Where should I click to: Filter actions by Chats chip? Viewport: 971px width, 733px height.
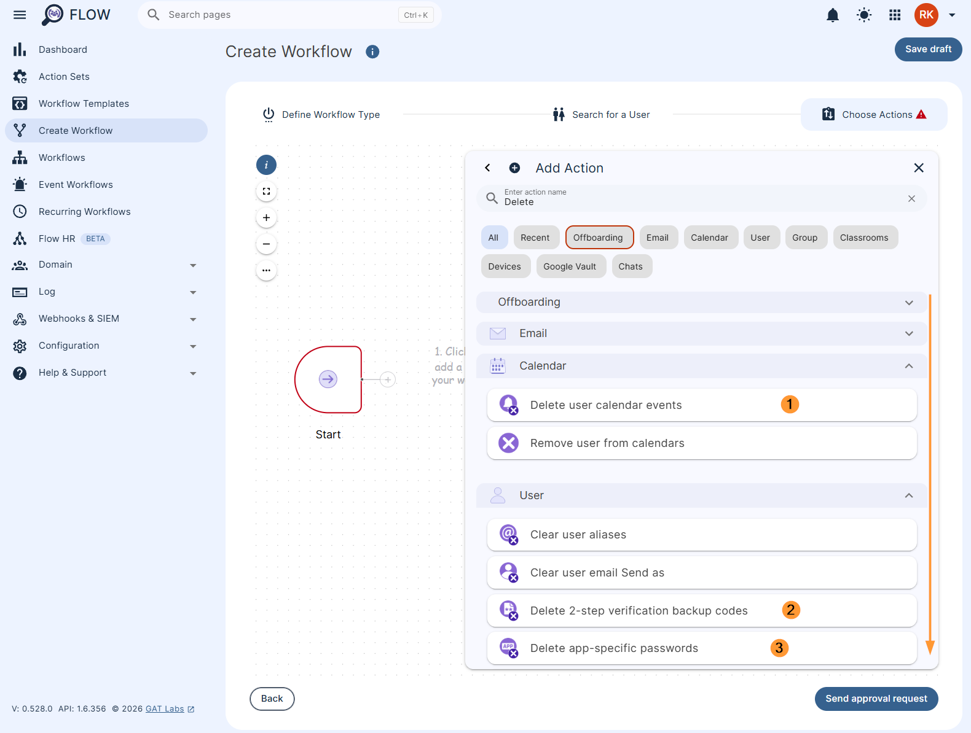click(x=631, y=266)
